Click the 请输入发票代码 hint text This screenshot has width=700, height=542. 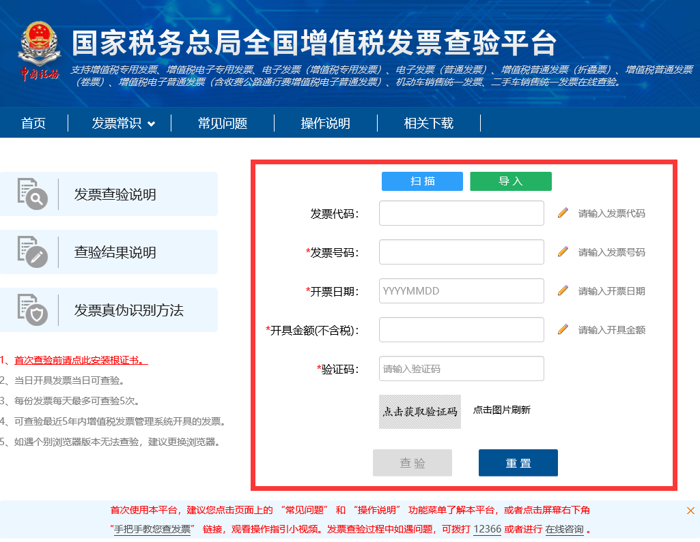pos(612,213)
